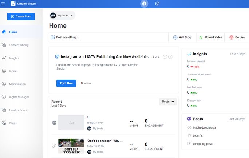Click the Rights Manager copyright icon
The height and width of the screenshot is (158, 249).
coord(4,97)
